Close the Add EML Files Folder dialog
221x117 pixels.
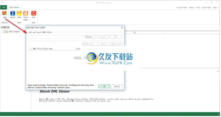click(x=122, y=28)
